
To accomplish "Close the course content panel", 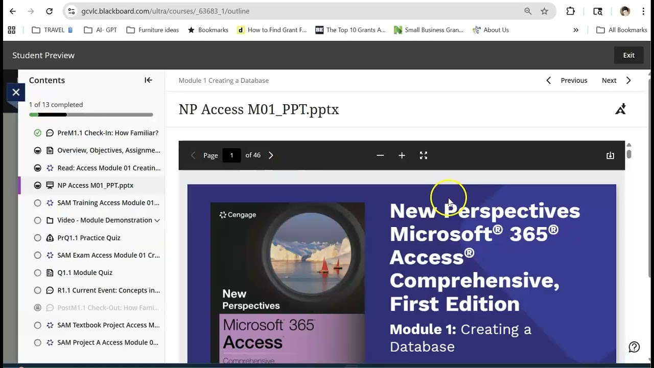I will coord(16,93).
